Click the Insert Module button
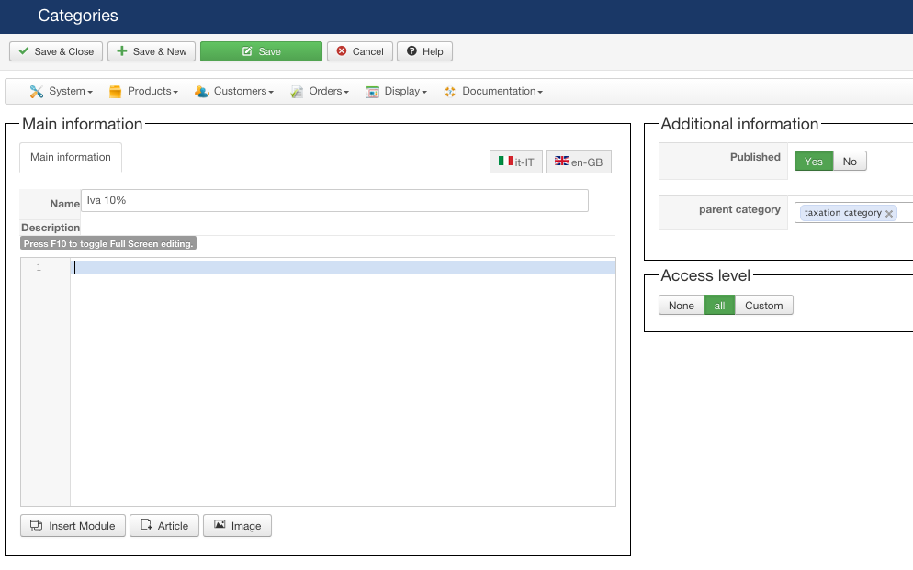Screen dimensions: 913x570 coord(73,526)
